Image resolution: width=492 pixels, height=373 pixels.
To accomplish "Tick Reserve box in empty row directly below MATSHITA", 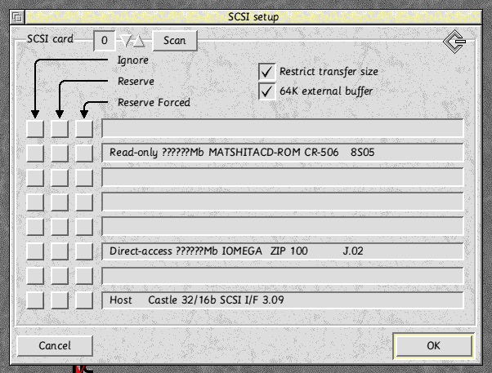I will 60,177.
